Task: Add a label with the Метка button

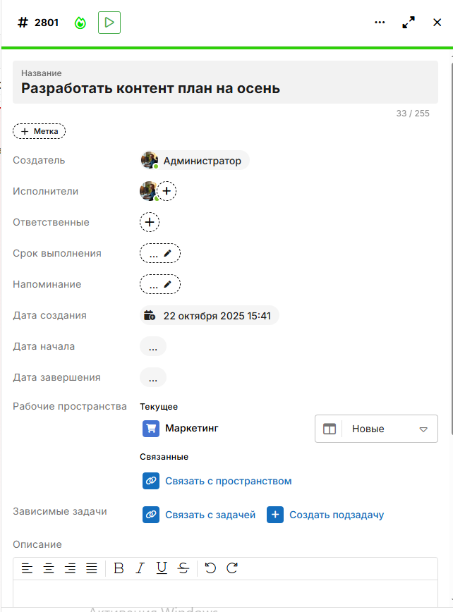Action: [x=40, y=131]
